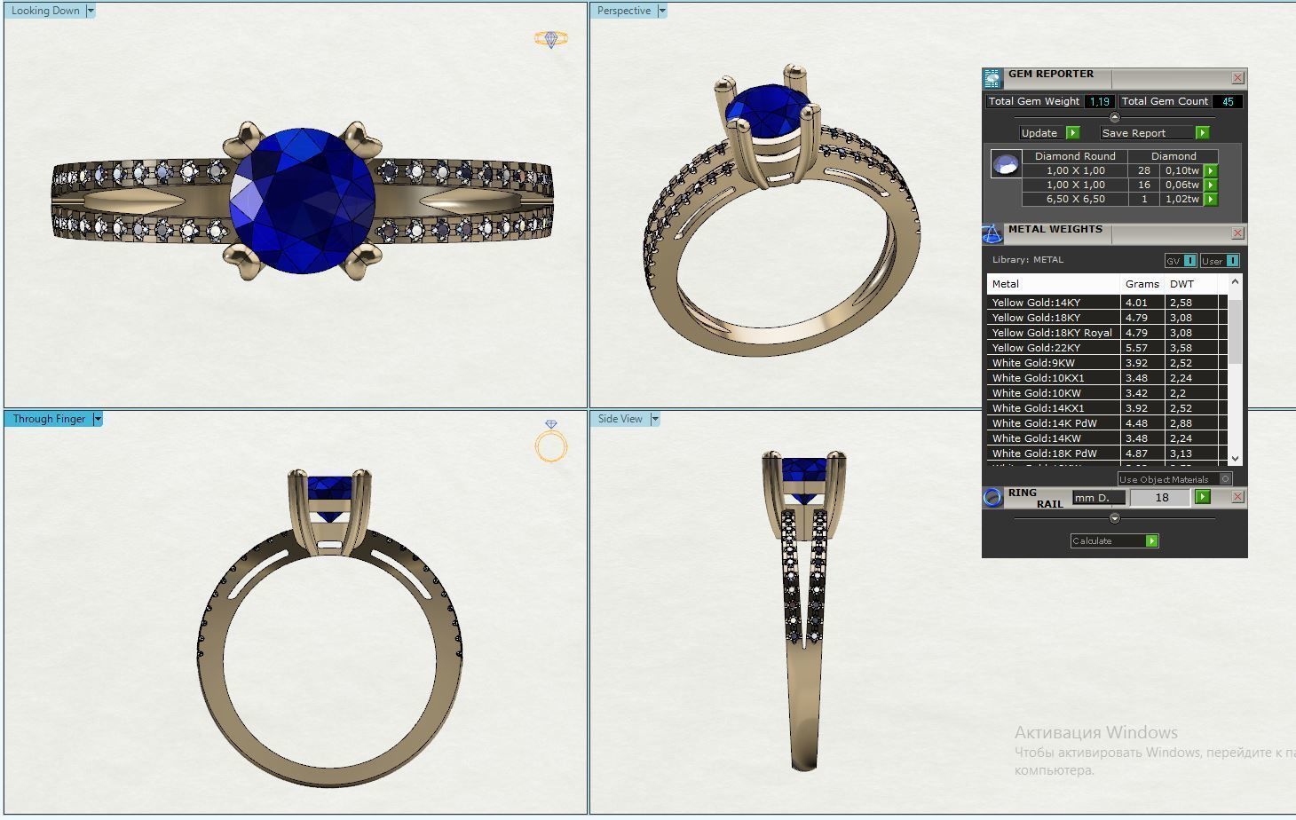Click the Total Gem Weight value 1,19
The height and width of the screenshot is (820, 1296).
(1099, 101)
